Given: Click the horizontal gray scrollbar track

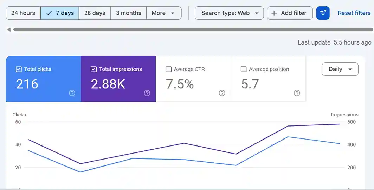Looking at the screenshot, I should click(x=193, y=29).
